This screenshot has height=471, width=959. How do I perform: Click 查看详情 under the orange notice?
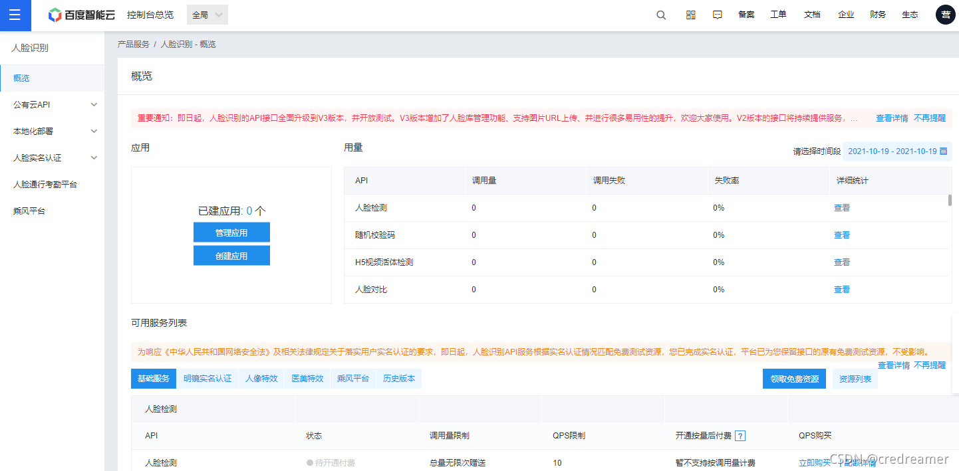[x=894, y=365]
